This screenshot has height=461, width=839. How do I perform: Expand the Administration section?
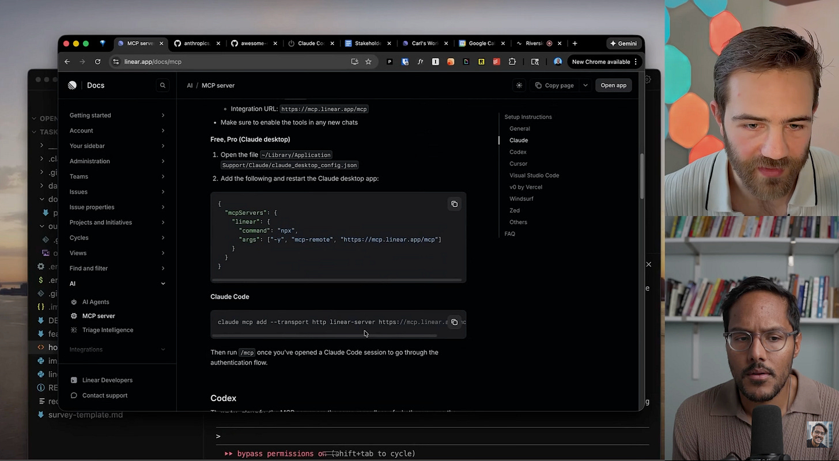coord(117,161)
